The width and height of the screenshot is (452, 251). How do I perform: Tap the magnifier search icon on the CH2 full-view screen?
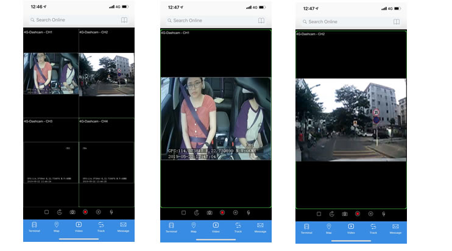pos(305,21)
